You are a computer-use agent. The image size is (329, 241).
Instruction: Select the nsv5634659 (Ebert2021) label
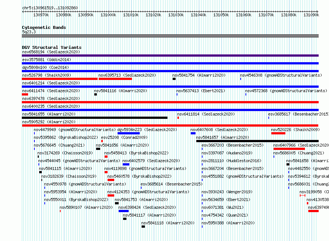226,200
